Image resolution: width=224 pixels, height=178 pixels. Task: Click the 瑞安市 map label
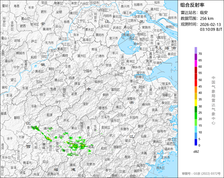138,171
